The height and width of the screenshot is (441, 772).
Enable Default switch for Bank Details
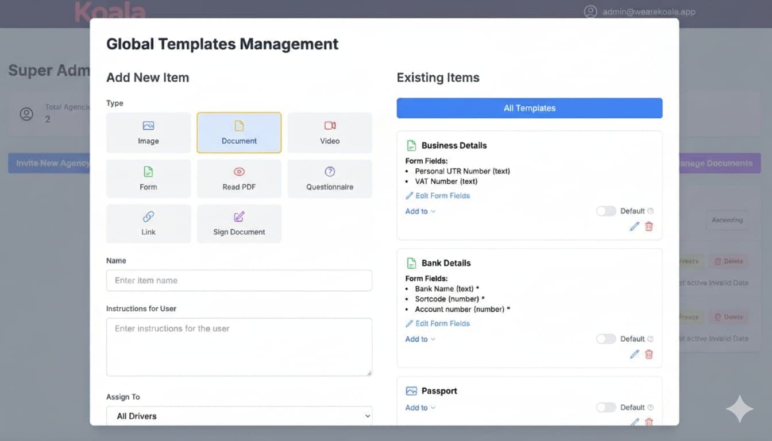605,339
